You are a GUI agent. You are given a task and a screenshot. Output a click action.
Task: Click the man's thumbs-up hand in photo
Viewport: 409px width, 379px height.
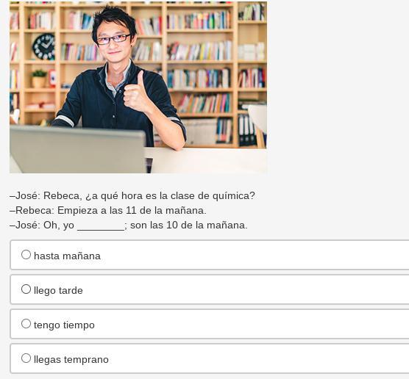coord(136,92)
